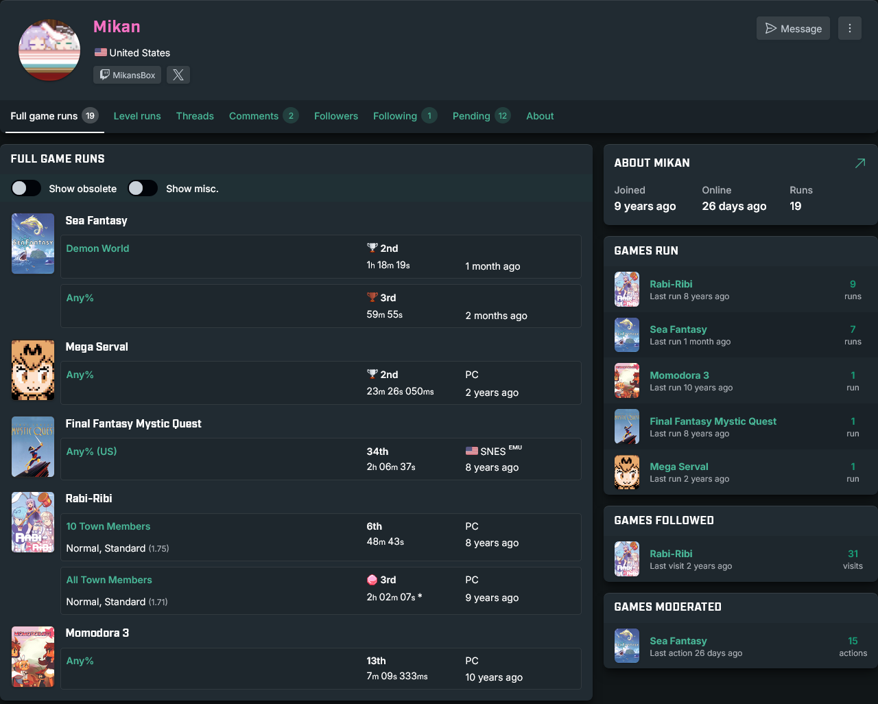Open the About tab
The width and height of the screenshot is (878, 704).
pos(540,116)
